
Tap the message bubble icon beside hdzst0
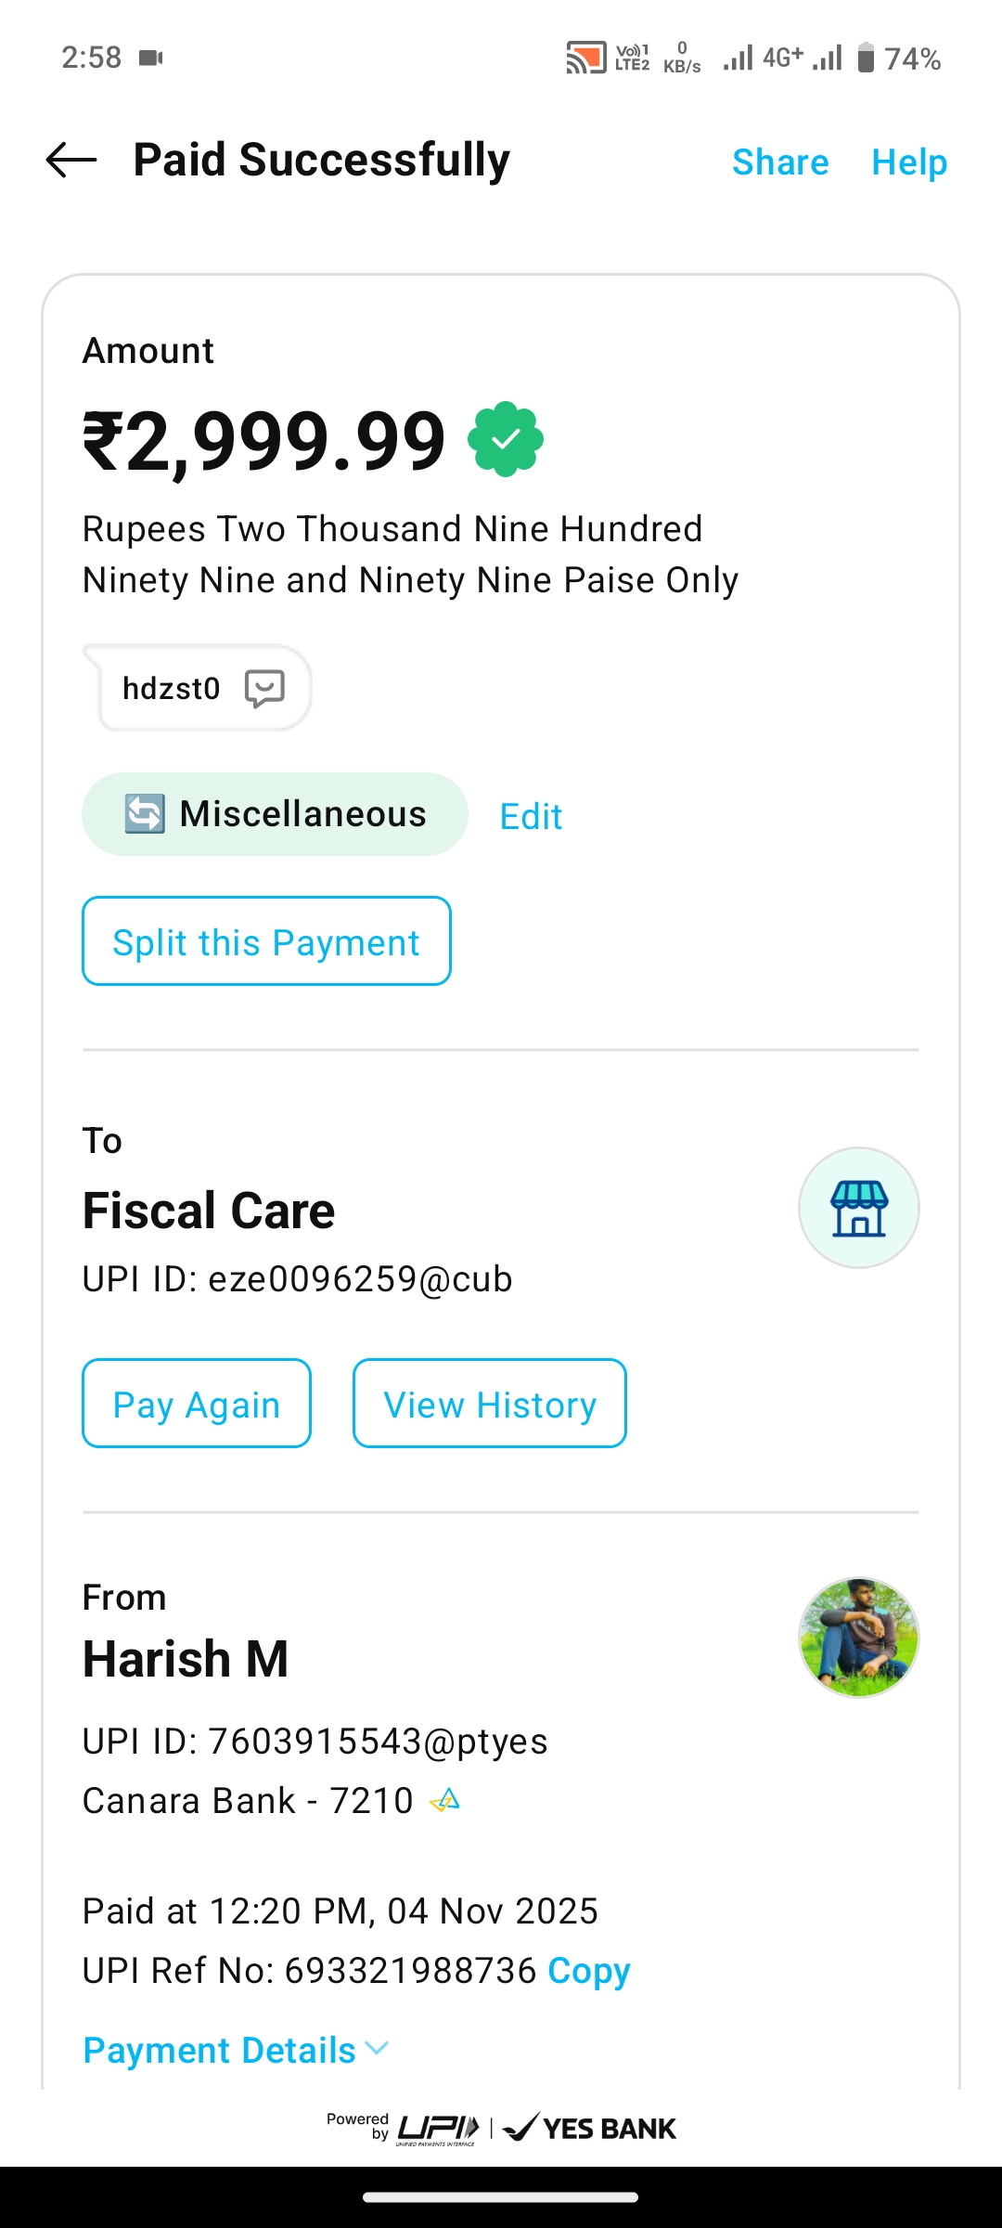(264, 689)
